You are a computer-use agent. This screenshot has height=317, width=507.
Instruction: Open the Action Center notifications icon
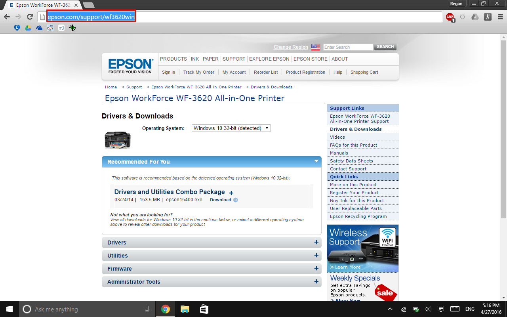[x=440, y=309]
